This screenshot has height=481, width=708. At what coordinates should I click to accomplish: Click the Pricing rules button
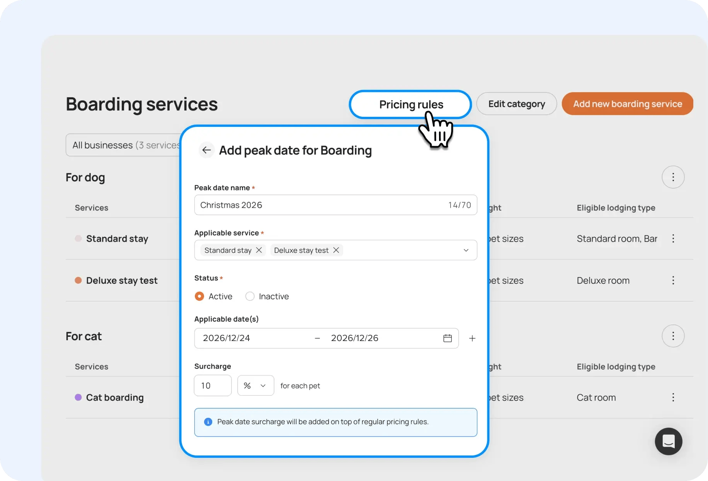click(x=410, y=104)
